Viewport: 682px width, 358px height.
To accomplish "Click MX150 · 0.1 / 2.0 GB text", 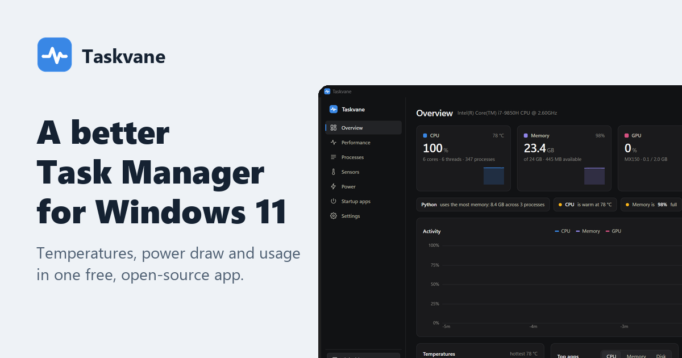I will coord(646,159).
